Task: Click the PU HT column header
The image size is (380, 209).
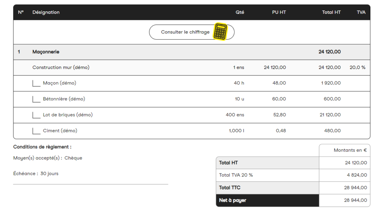Action: pos(279,12)
